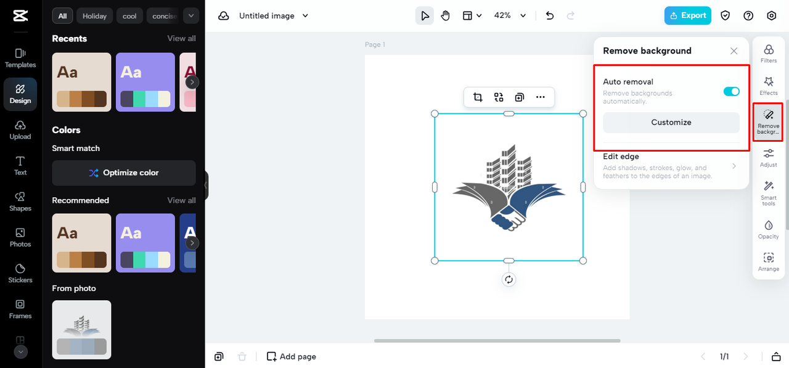
Task: Click the CapCut logo icon
Action: coord(20,16)
